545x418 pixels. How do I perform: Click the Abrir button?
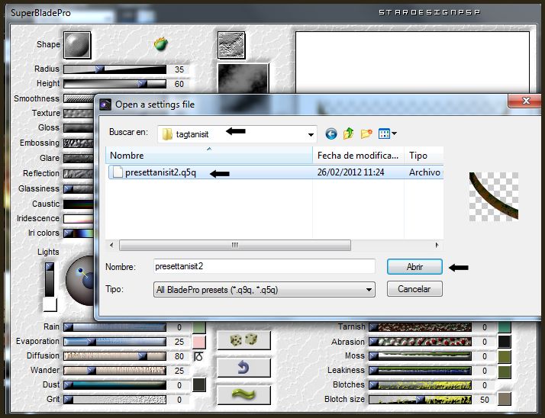[x=414, y=267]
